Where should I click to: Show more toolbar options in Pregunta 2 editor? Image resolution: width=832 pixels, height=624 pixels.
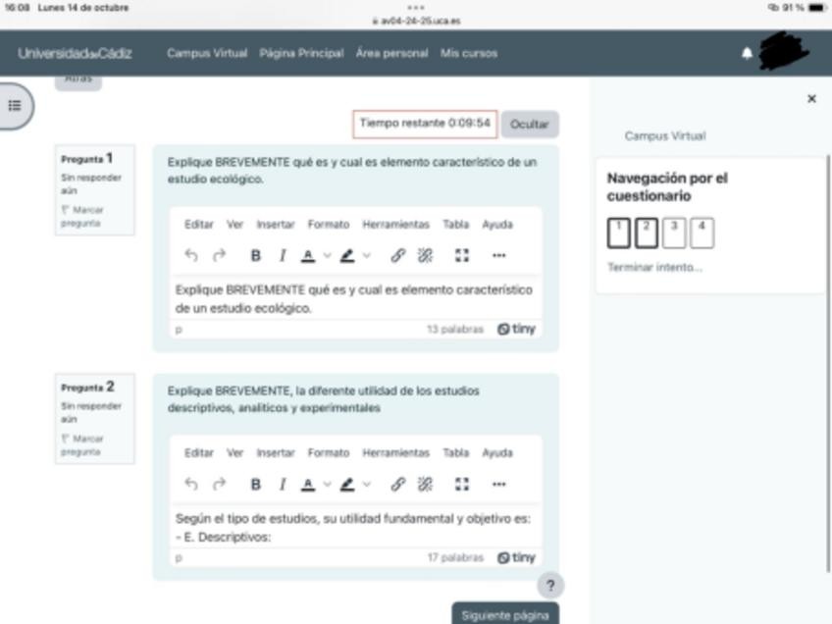coord(498,484)
